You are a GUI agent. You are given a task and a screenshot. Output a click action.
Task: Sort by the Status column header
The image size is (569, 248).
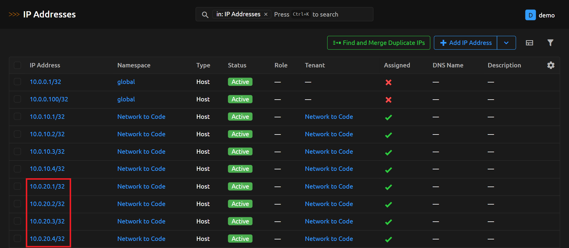click(237, 65)
